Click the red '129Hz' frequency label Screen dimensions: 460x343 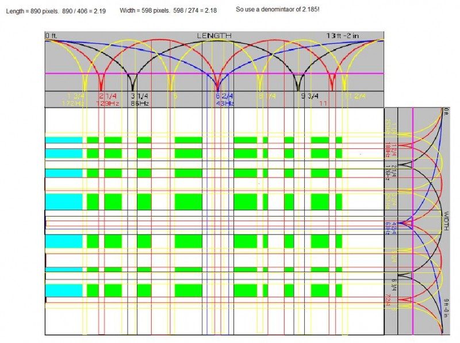pyautogui.click(x=108, y=103)
